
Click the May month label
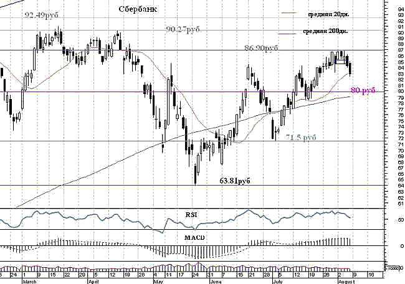tap(158, 282)
